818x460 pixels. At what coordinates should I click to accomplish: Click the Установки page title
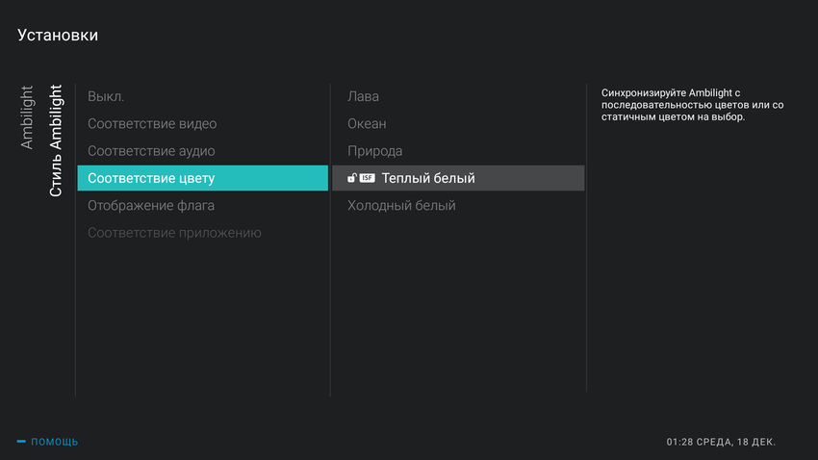(58, 36)
